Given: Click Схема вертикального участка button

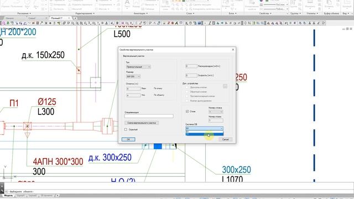Looking at the screenshot, I should (142, 123).
